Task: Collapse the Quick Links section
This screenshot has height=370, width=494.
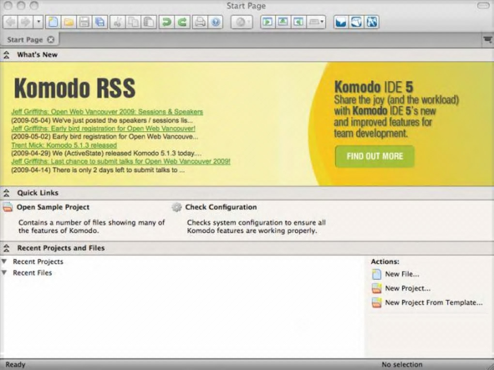Action: pos(6,193)
